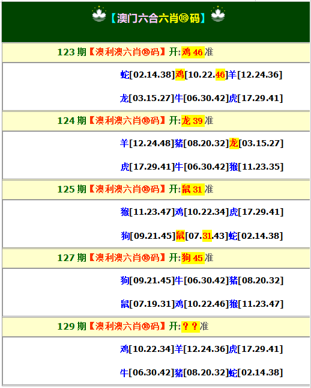Click the highlighted ？？ pending result
The image size is (311, 388).
point(190,327)
